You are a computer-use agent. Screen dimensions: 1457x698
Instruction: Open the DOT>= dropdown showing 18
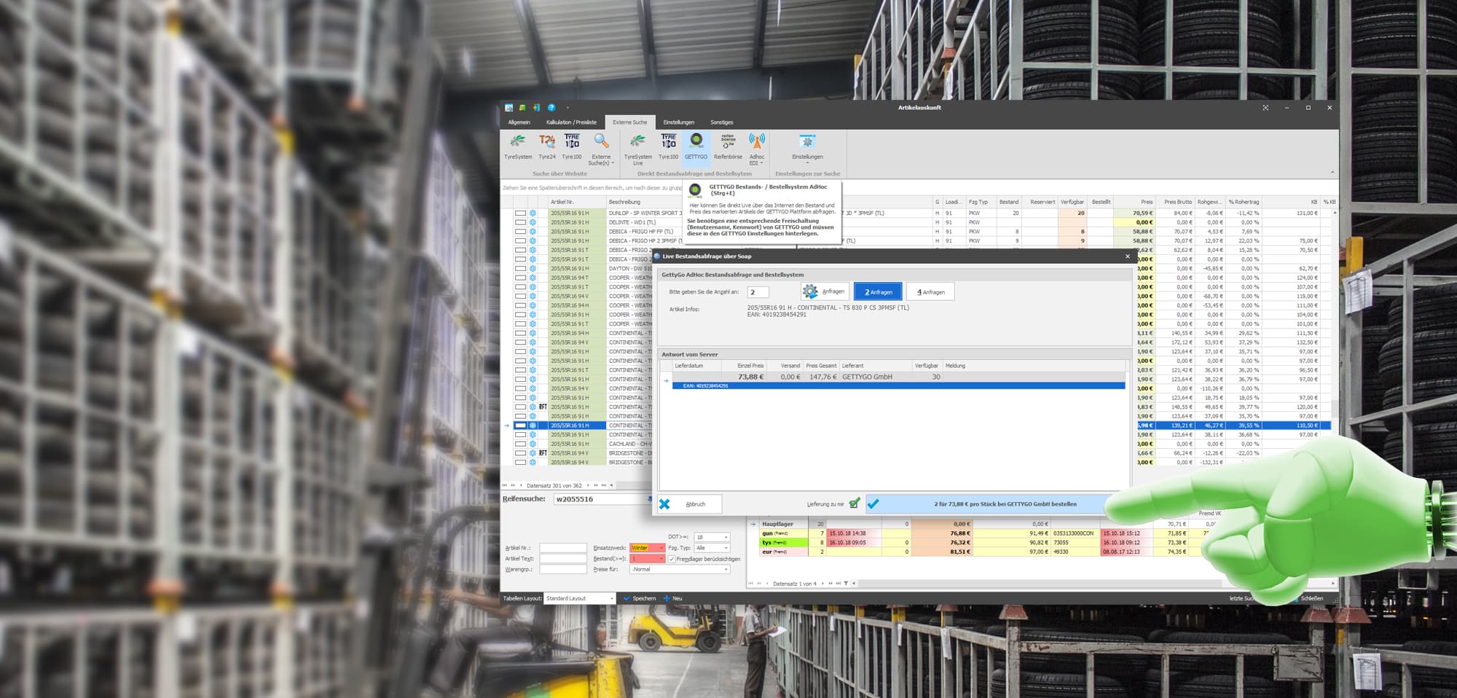click(x=726, y=537)
